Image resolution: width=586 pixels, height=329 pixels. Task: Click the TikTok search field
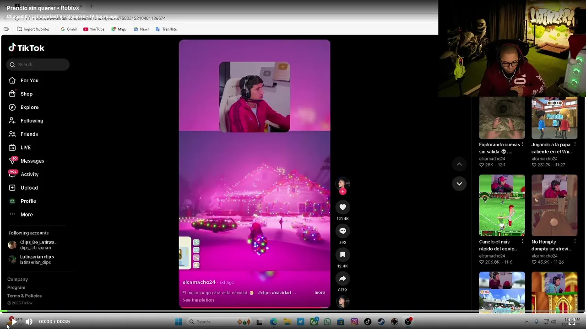38,64
